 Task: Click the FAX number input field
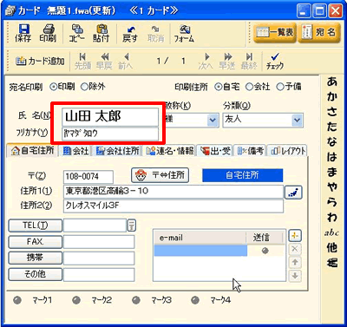tap(99, 242)
